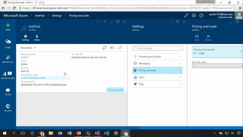Open HOME from the left sidebar
The height and width of the screenshot is (137, 243).
[x=8, y=43]
